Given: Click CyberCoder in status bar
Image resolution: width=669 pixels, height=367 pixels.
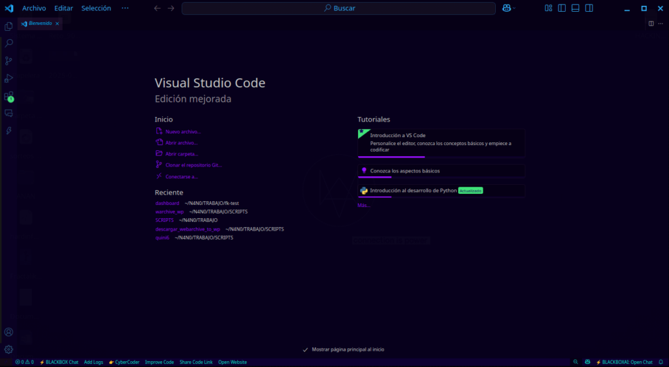Looking at the screenshot, I should click(x=124, y=362).
